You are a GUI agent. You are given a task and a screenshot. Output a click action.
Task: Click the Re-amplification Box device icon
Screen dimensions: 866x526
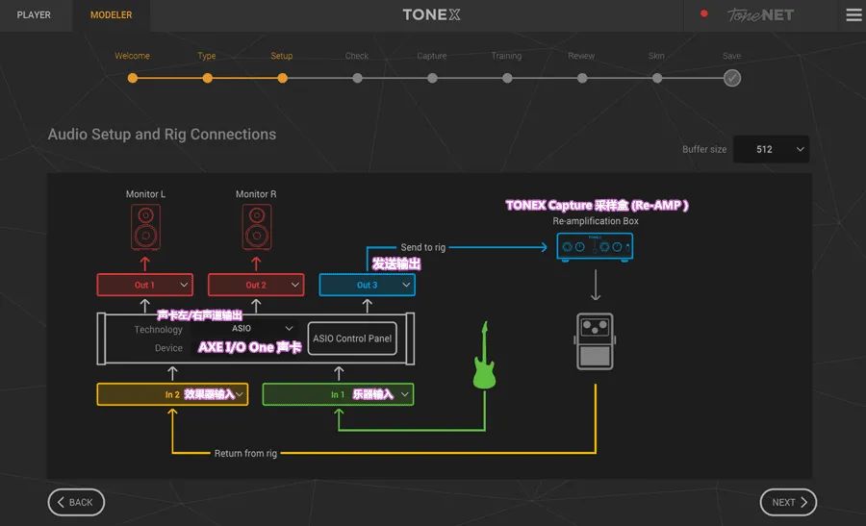point(595,247)
